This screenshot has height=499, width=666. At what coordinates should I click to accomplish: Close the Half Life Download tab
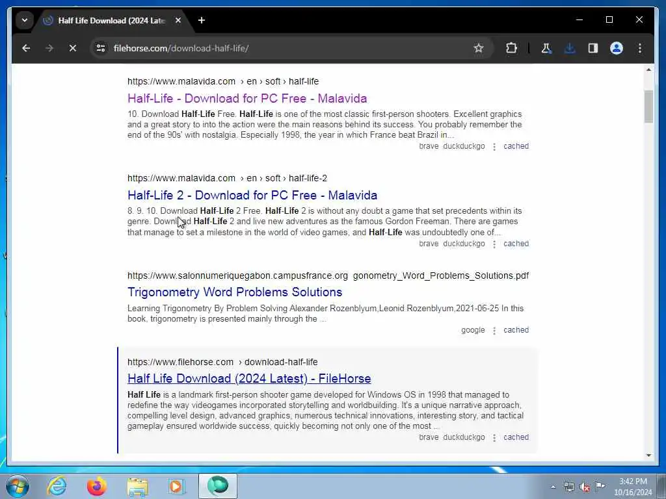[178, 20]
